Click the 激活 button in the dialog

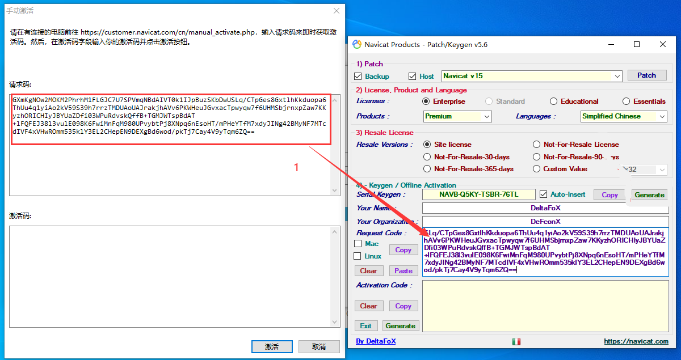tap(272, 346)
